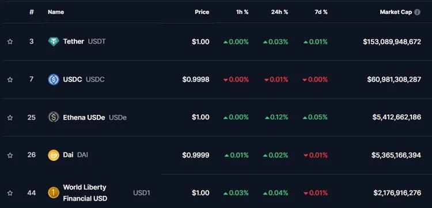Click the Market Cap info icon
This screenshot has height=208, width=432.
(x=418, y=12)
